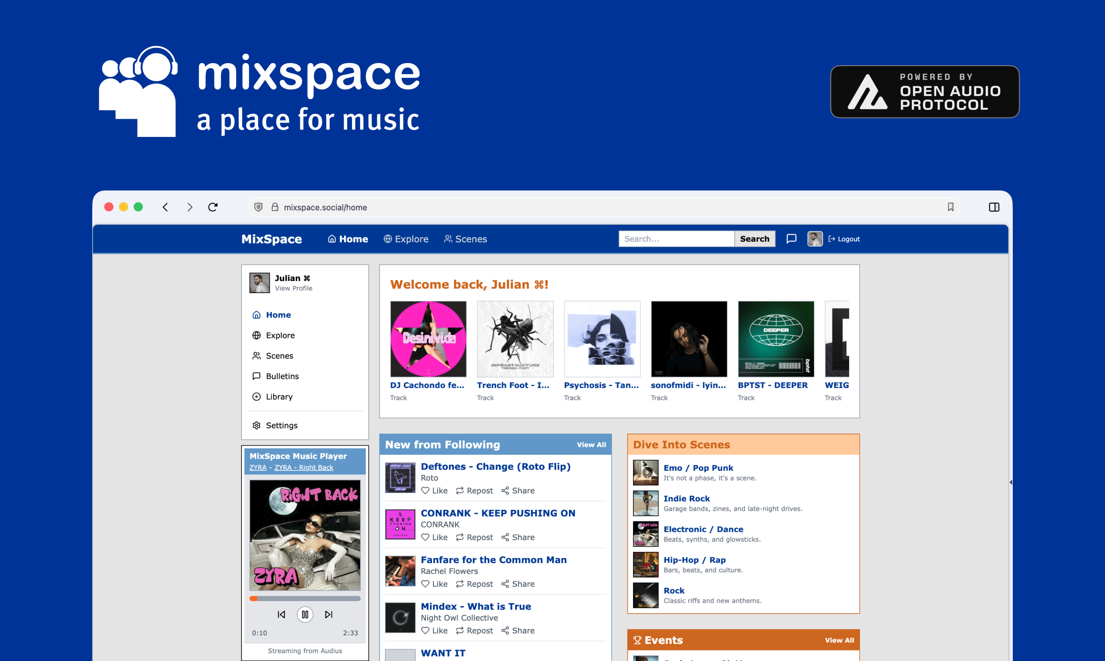Open Settings via the gear icon
Screen dimensions: 1105x661
pyautogui.click(x=281, y=425)
